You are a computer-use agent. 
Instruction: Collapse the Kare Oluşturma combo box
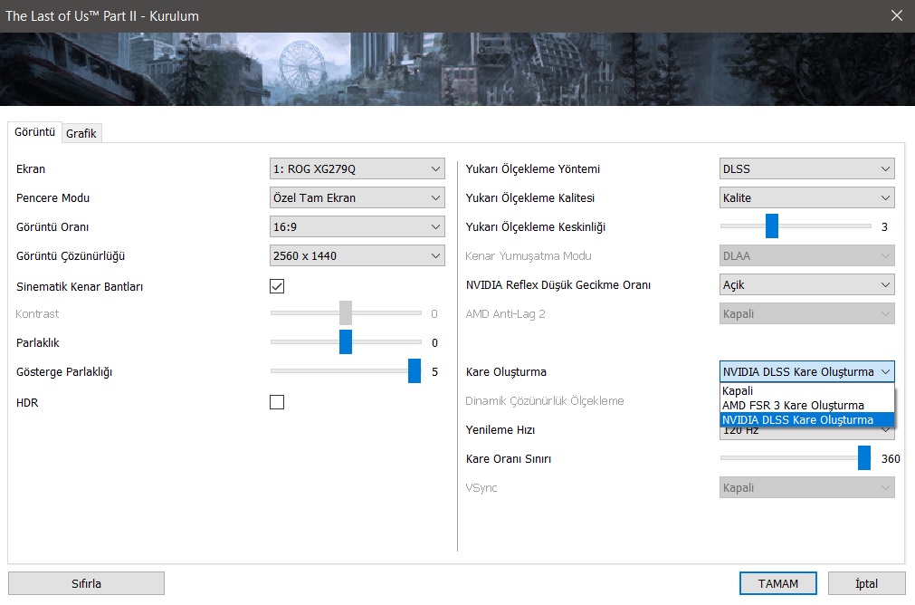coord(807,372)
